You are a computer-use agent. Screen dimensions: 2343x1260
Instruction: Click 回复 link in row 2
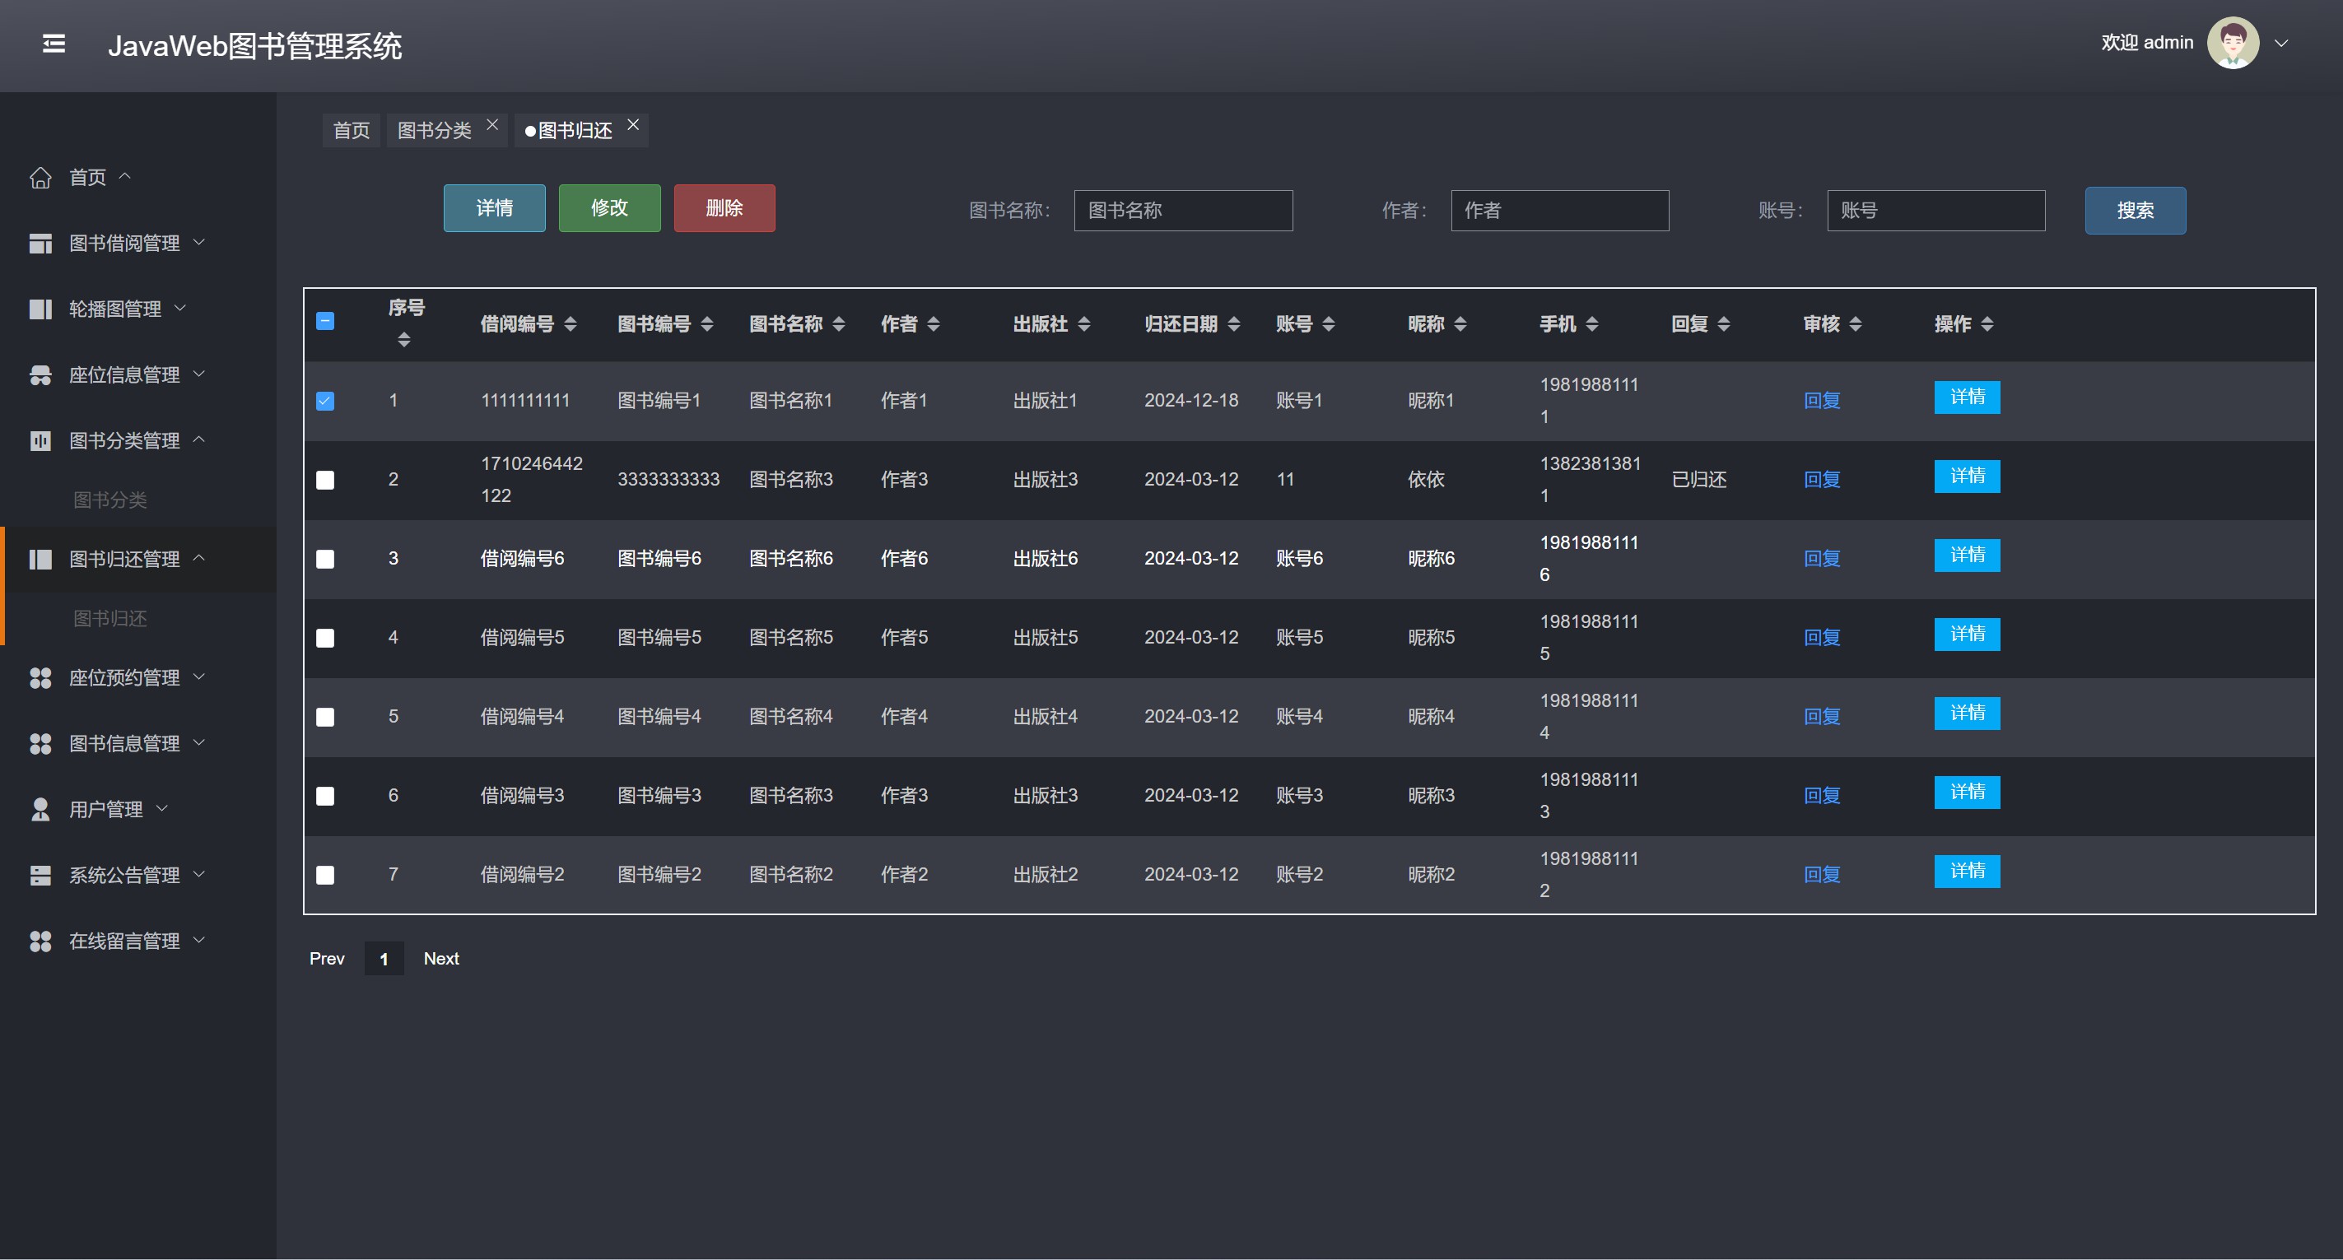(x=1821, y=479)
